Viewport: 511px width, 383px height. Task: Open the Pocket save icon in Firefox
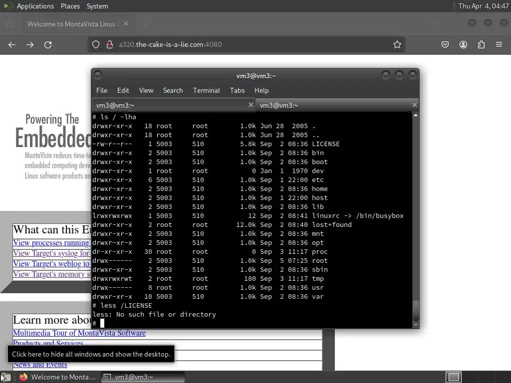pos(445,44)
